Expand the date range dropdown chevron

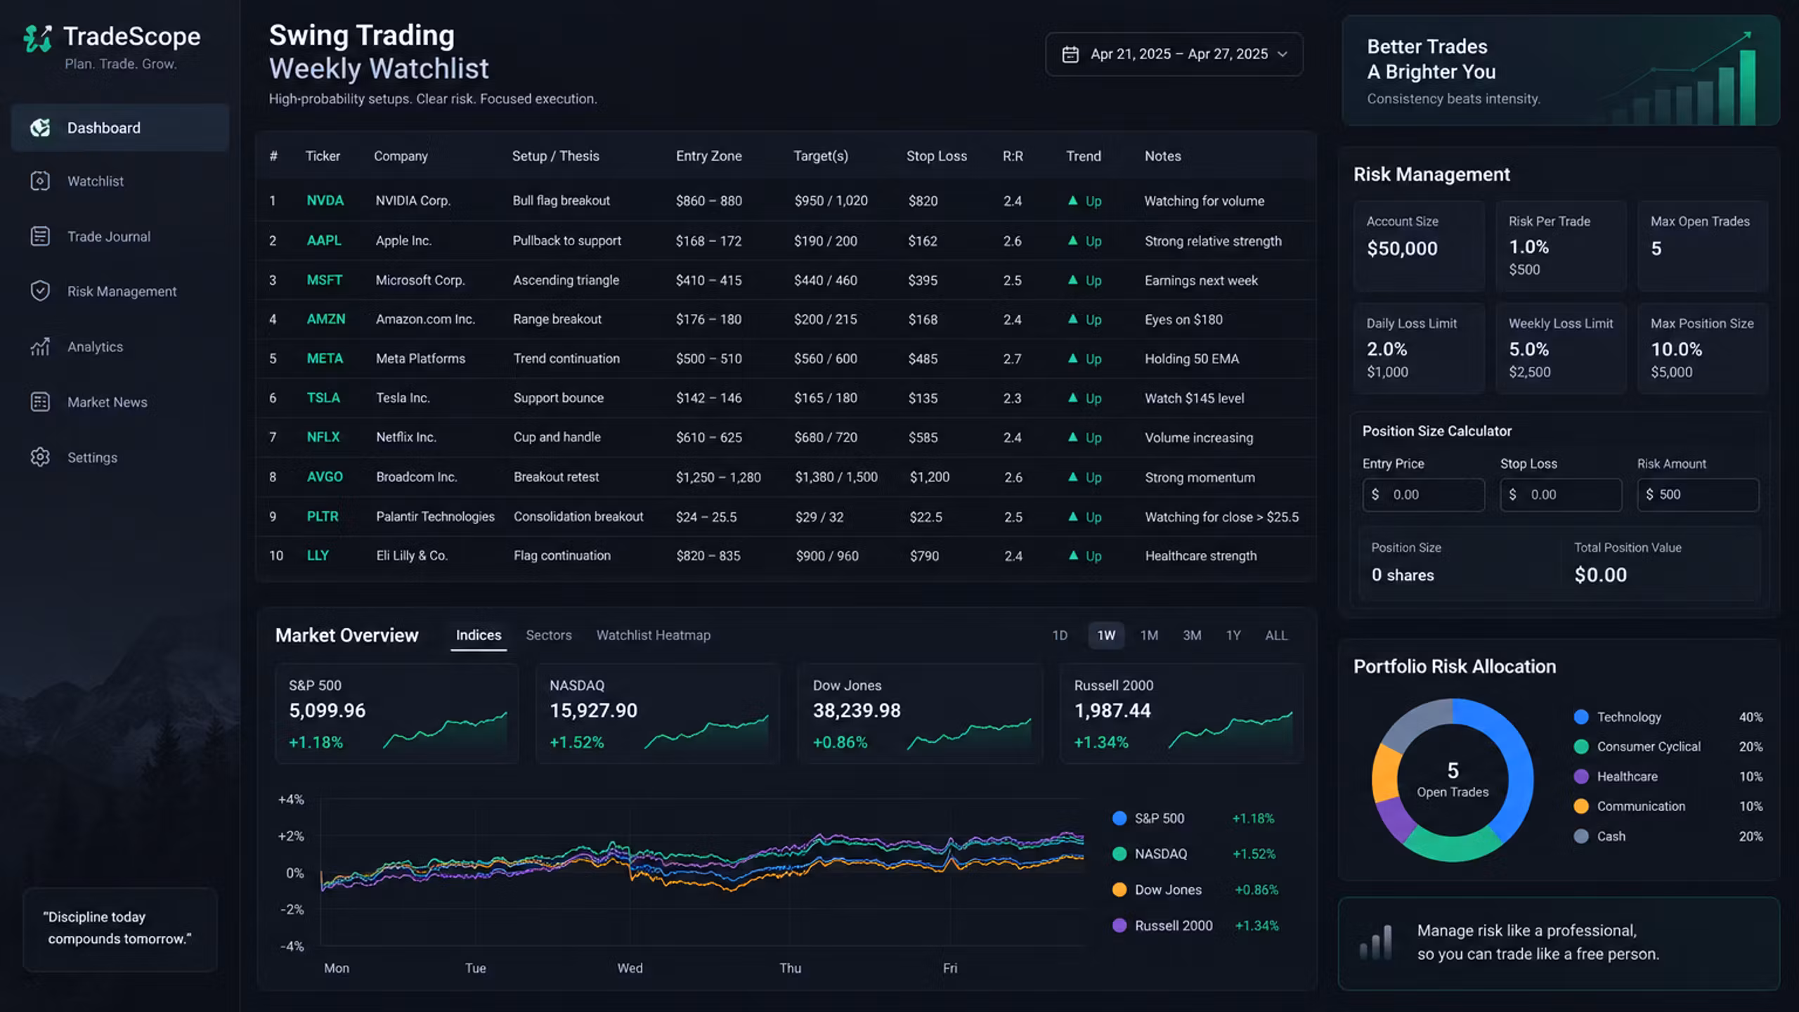click(1282, 54)
